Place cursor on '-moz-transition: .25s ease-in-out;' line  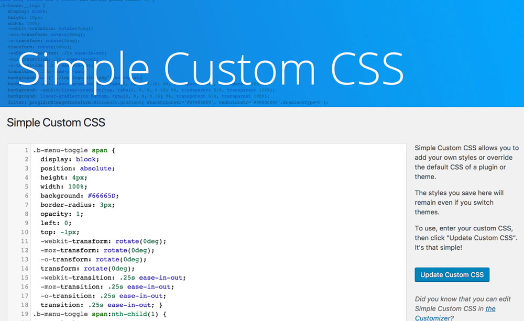coord(107,286)
